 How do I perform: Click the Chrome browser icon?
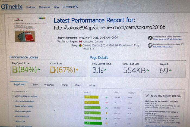click(x=81, y=45)
